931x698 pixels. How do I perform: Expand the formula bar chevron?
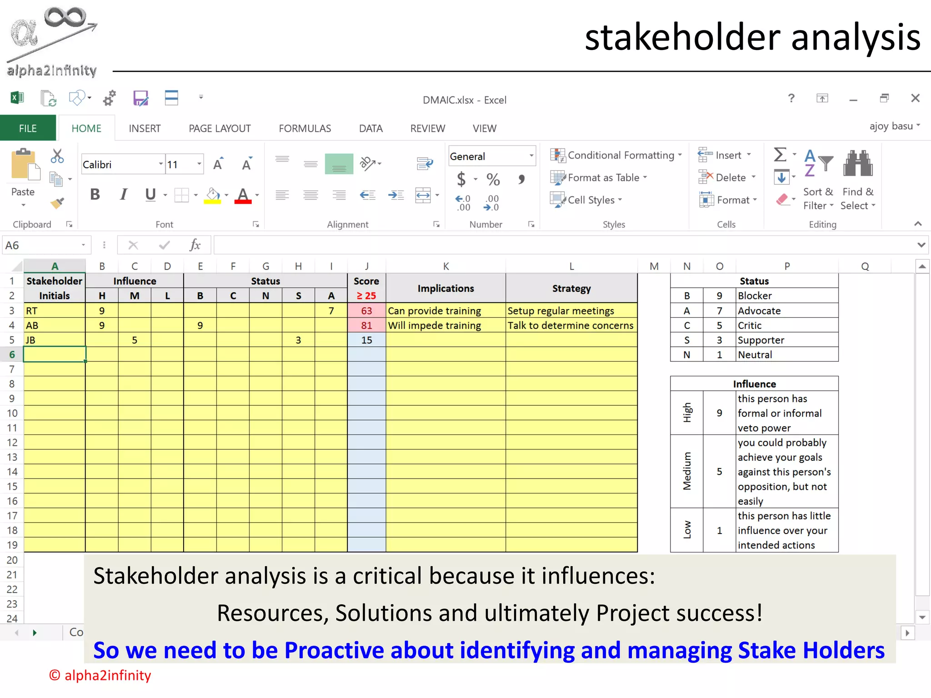pyautogui.click(x=921, y=245)
